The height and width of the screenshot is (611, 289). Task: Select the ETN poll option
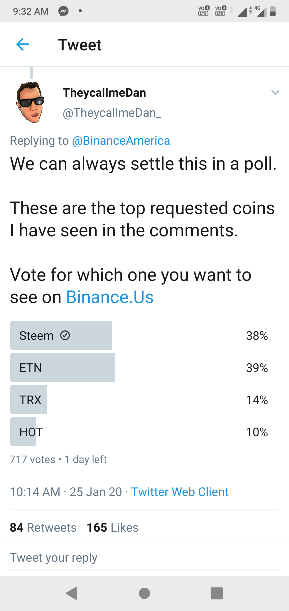(144, 367)
